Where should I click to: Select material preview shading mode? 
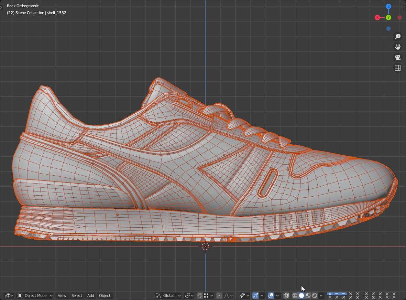308,296
